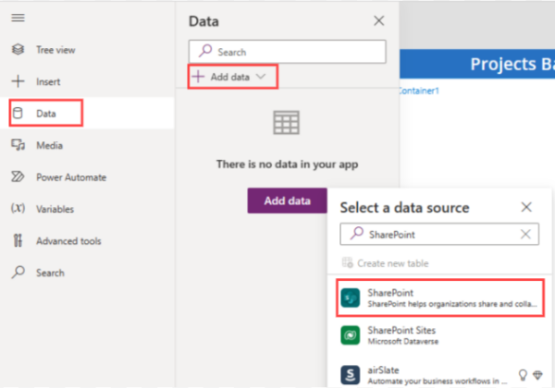Select SharePoint Sites Dataverse source
This screenshot has width=555, height=388.
440,335
